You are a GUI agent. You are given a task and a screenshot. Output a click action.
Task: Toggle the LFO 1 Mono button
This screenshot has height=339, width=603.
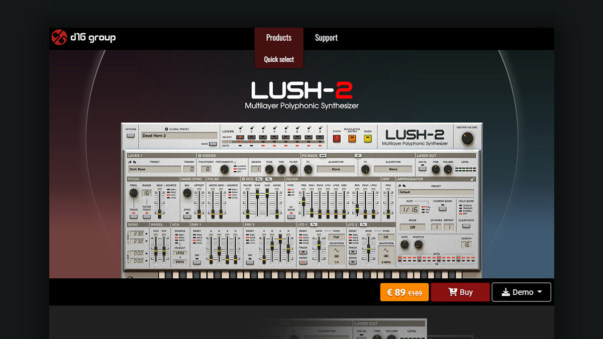pos(304,262)
